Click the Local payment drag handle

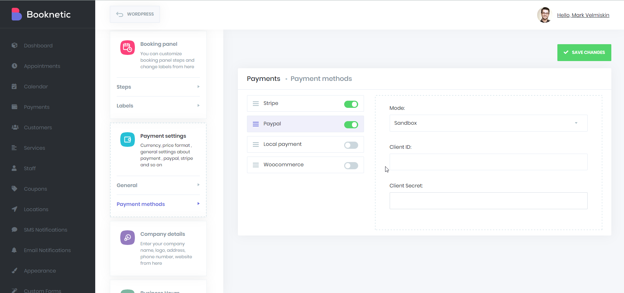256,145
